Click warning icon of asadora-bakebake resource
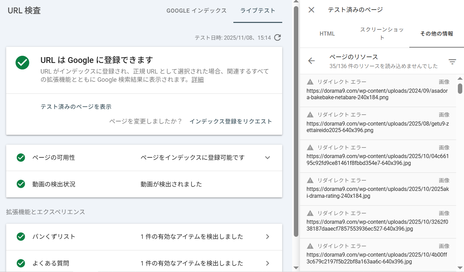The image size is (464, 272). [x=310, y=82]
